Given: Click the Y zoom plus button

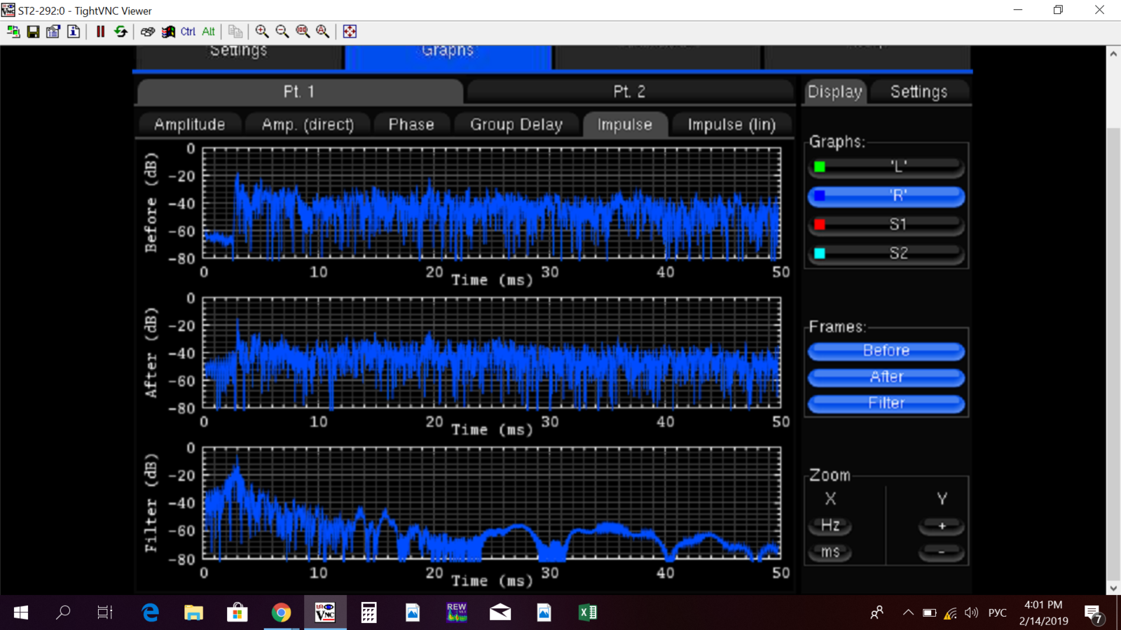Looking at the screenshot, I should point(942,526).
